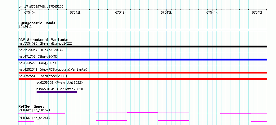Click the magenta PITPNC1|NM_181671 gene line
This screenshot has height=125, width=276.
tap(143, 113)
